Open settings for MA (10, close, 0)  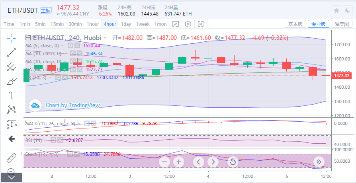click(72, 54)
